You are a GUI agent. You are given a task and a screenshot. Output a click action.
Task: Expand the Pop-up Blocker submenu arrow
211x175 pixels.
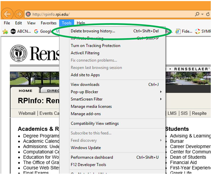161,92
